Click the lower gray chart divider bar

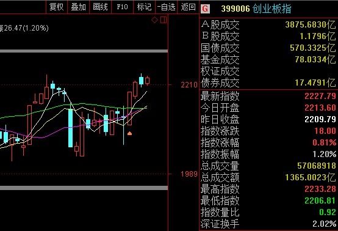pyautogui.click(x=84, y=188)
